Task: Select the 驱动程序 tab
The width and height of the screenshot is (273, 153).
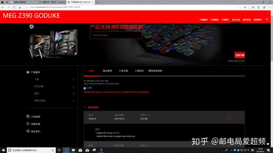Action: (107, 71)
